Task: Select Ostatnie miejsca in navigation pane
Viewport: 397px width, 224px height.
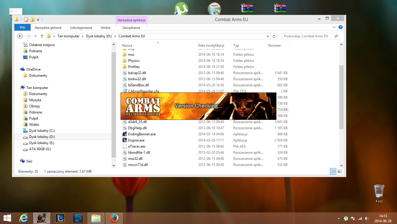Action: [x=42, y=45]
